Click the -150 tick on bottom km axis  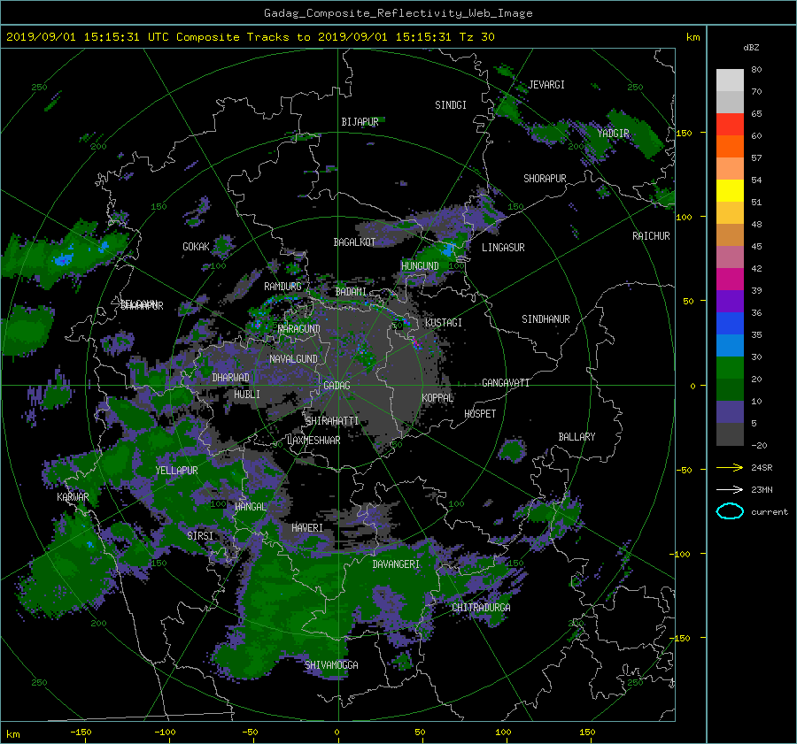click(x=81, y=732)
